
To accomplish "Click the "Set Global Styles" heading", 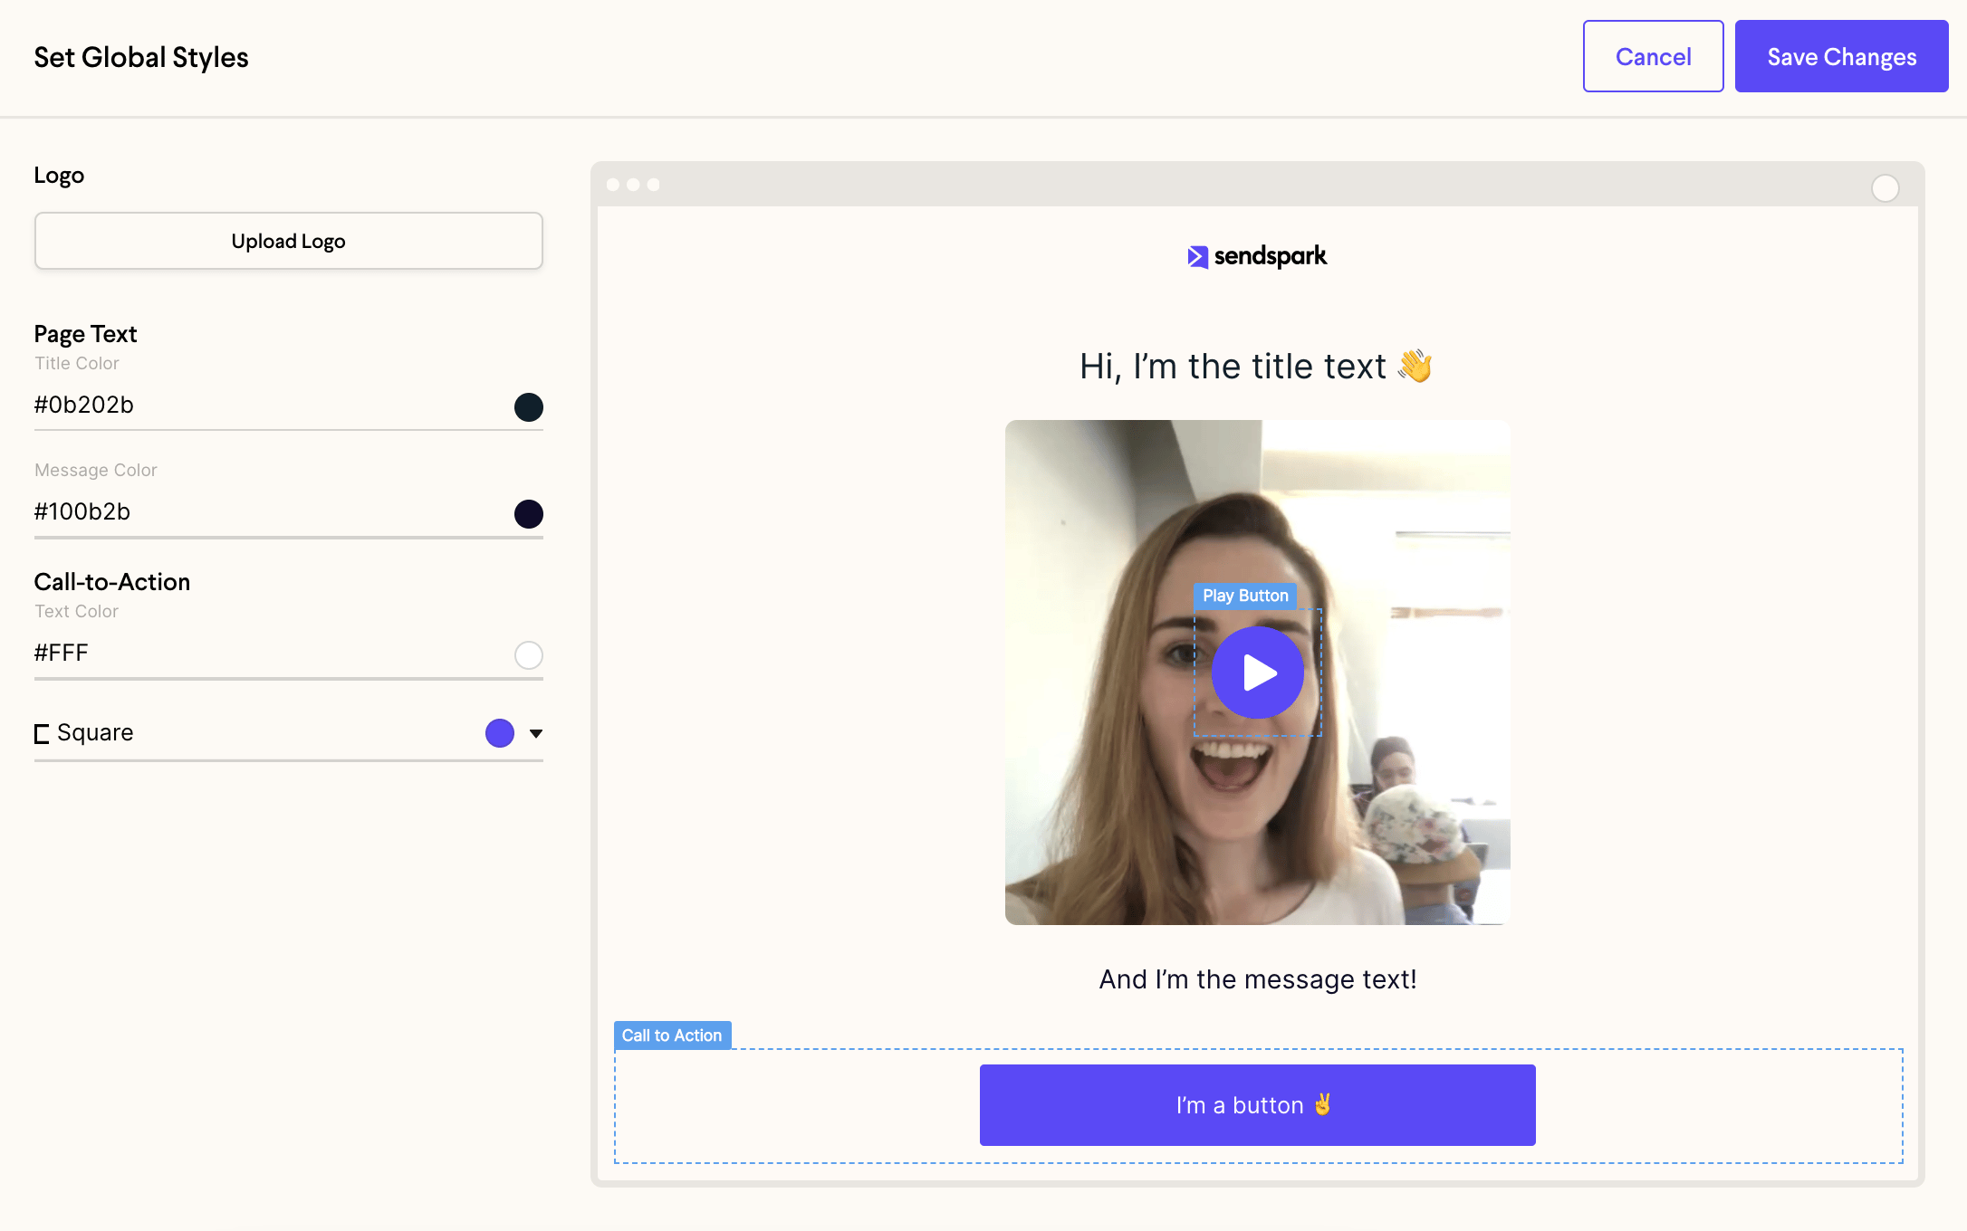I will (141, 57).
